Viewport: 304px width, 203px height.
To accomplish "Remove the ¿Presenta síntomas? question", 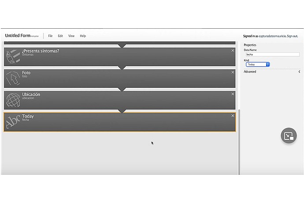I will coord(233,50).
